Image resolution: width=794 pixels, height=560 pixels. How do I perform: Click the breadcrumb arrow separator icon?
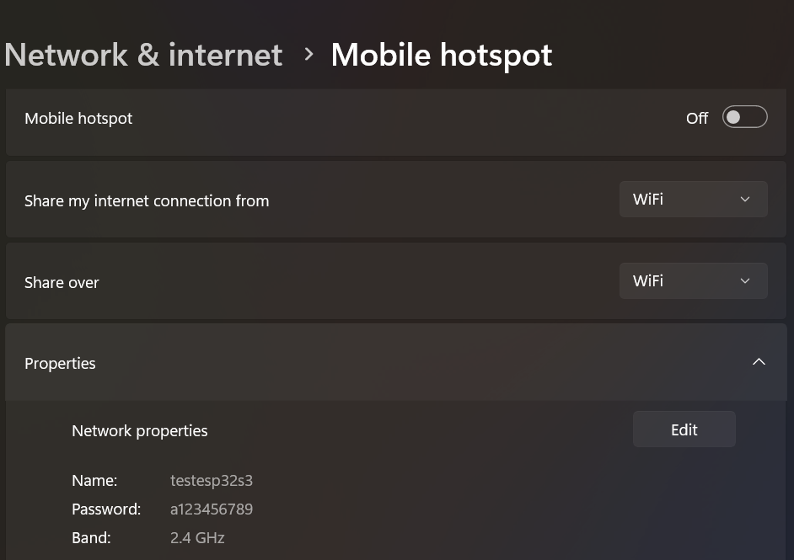pos(308,55)
